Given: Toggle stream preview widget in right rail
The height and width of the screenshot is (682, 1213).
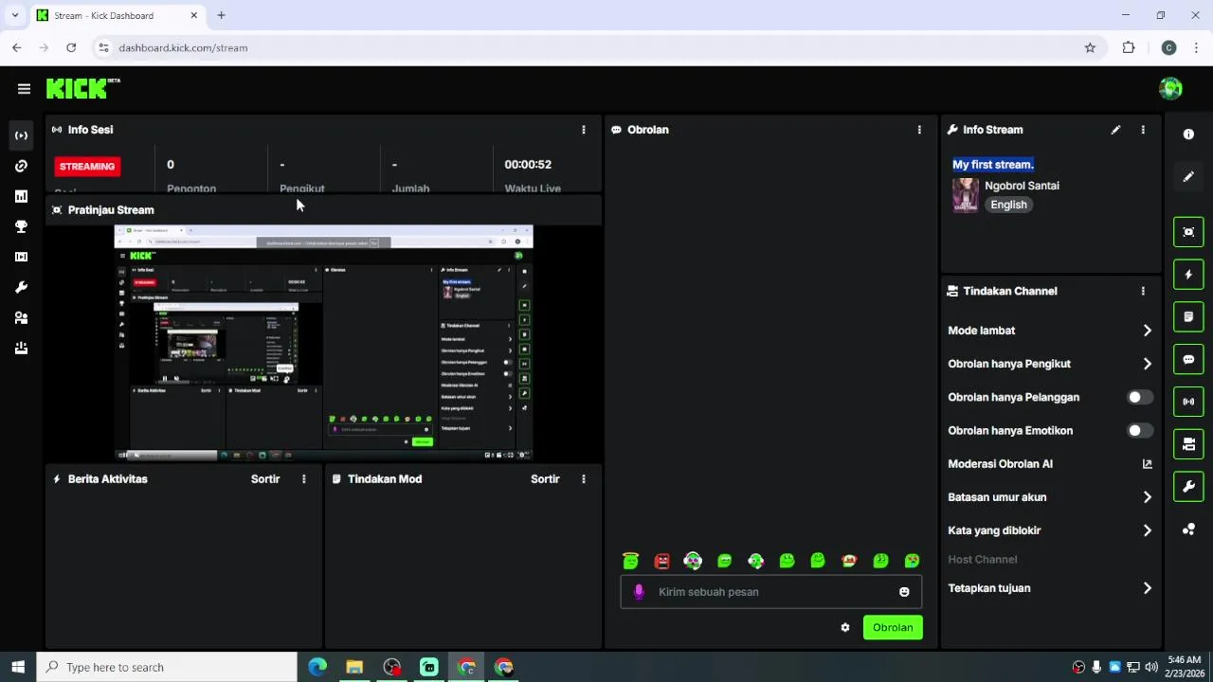Looking at the screenshot, I should pos(1188,232).
